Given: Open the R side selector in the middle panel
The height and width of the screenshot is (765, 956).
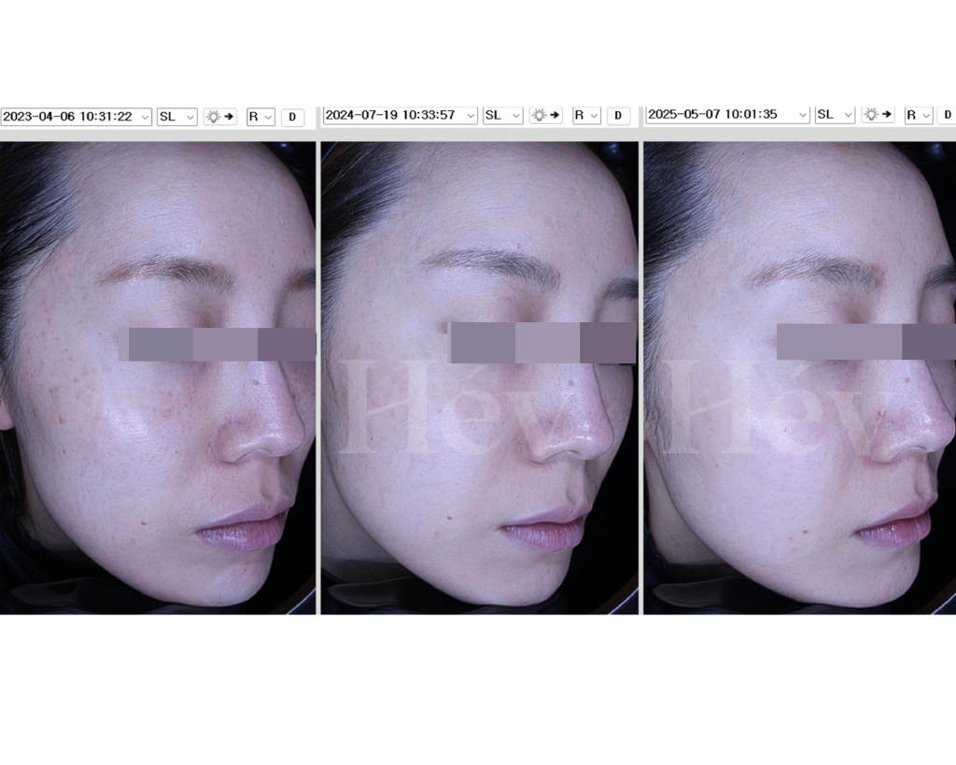Looking at the screenshot, I should [586, 115].
